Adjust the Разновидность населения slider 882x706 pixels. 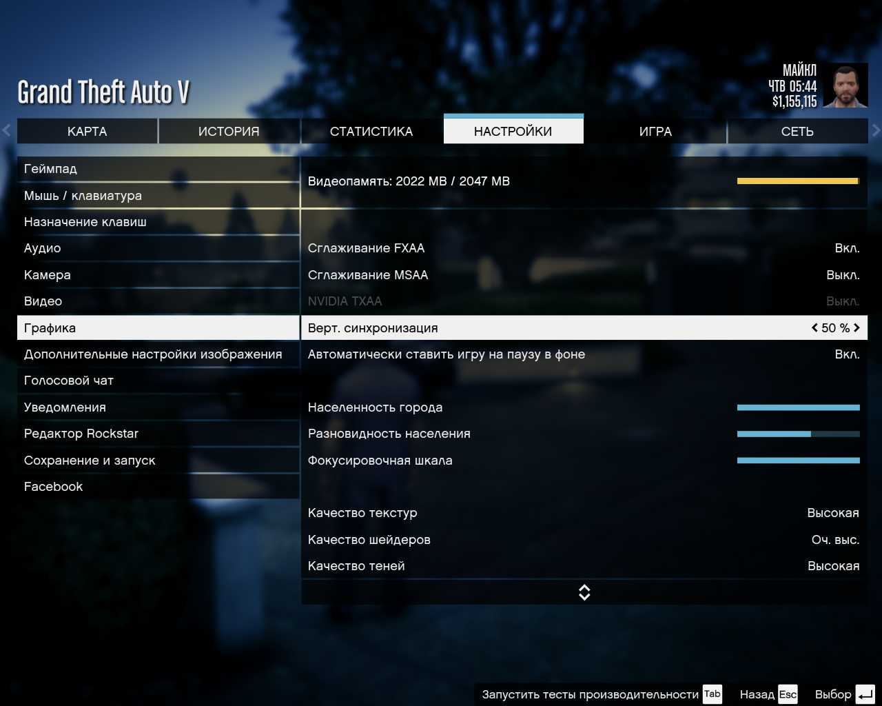pyautogui.click(x=799, y=434)
